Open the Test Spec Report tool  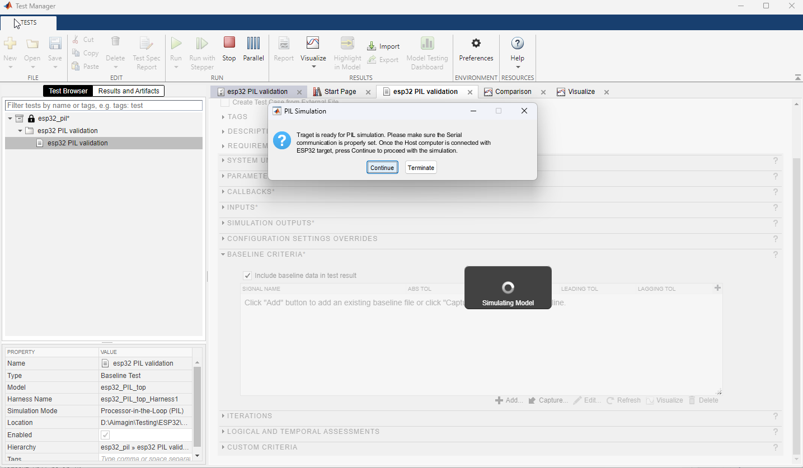[x=146, y=53]
